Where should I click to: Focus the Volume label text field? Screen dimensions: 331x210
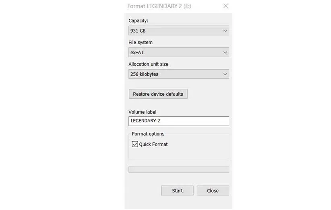[178, 121]
